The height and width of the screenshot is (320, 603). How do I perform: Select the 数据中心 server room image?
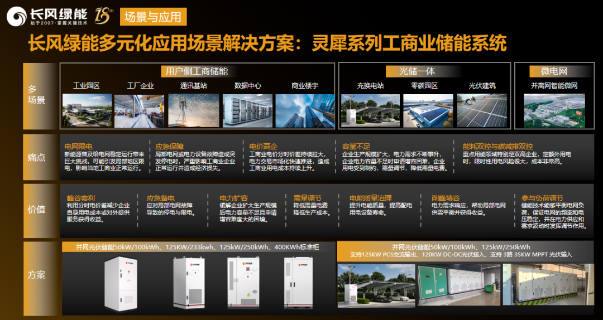(x=247, y=110)
